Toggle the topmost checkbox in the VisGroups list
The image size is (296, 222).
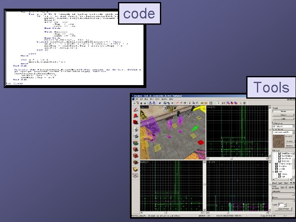[280, 153]
